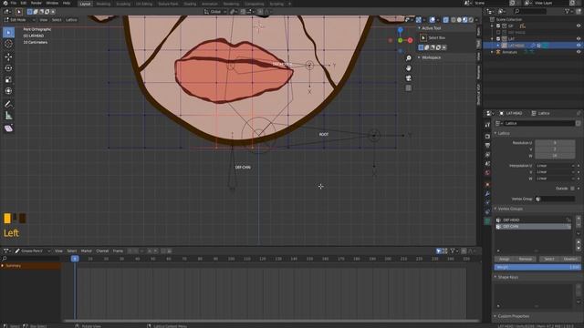The height and width of the screenshot is (328, 584).
Task: Select the Scale tool
Action: click(x=8, y=79)
